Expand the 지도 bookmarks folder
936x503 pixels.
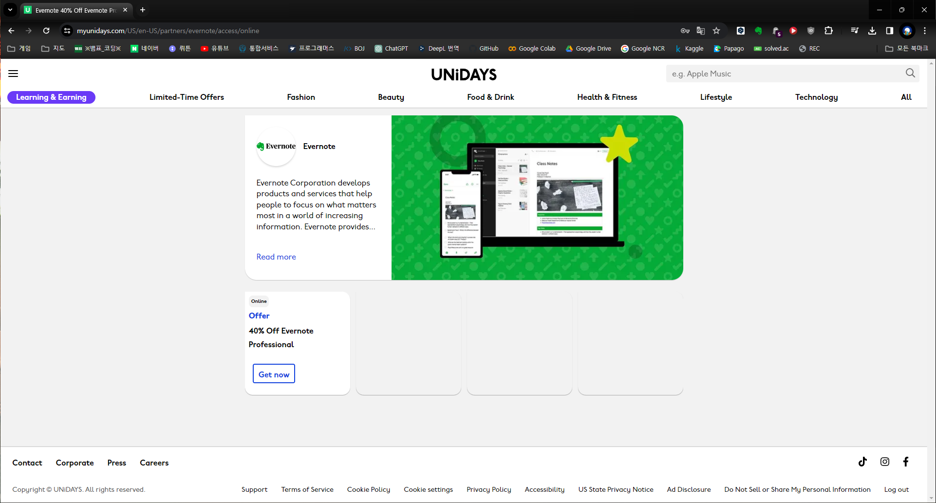click(x=53, y=48)
